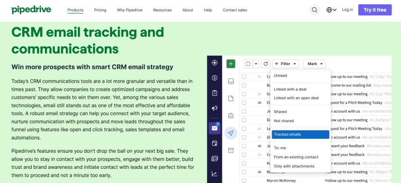The height and width of the screenshot is (183, 401).
Task: Open the Deals dollar icon in sidebar
Action: click(214, 78)
